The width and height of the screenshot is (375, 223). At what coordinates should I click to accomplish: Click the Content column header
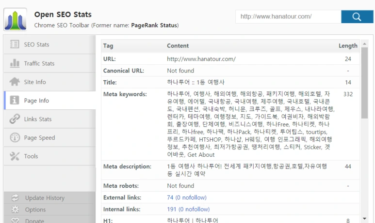pos(178,46)
